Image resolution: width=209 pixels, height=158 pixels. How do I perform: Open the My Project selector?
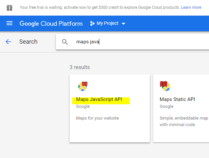point(108,23)
